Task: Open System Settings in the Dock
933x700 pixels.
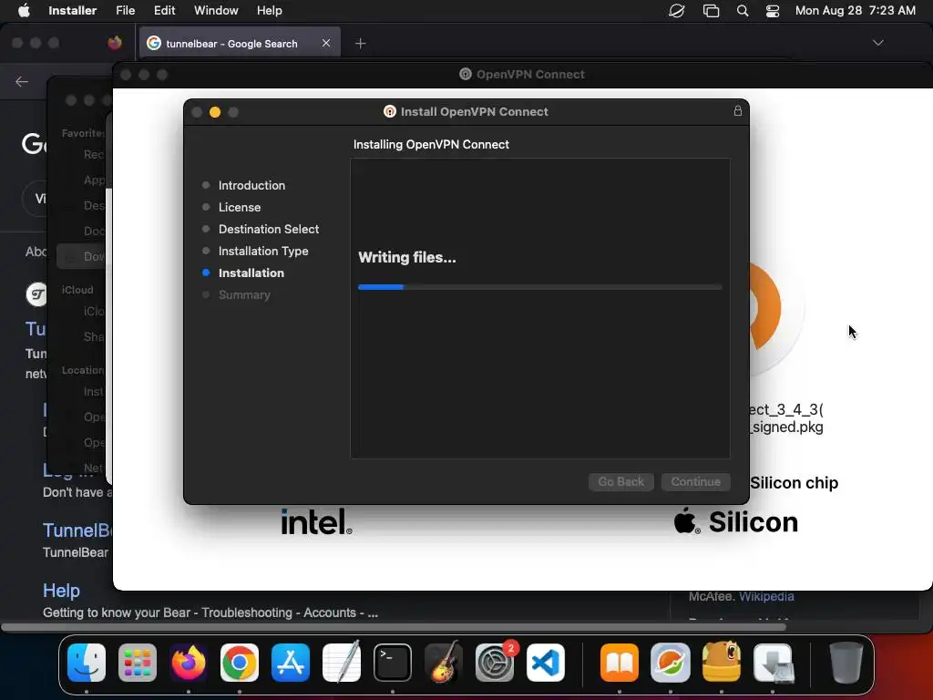Action: (495, 662)
